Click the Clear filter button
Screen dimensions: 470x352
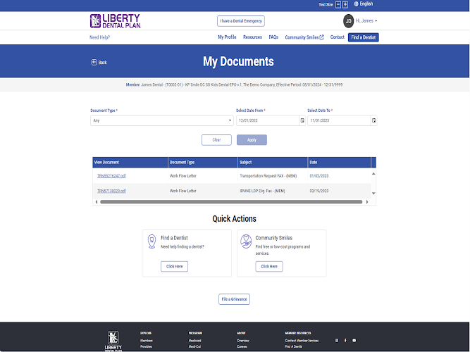click(216, 140)
